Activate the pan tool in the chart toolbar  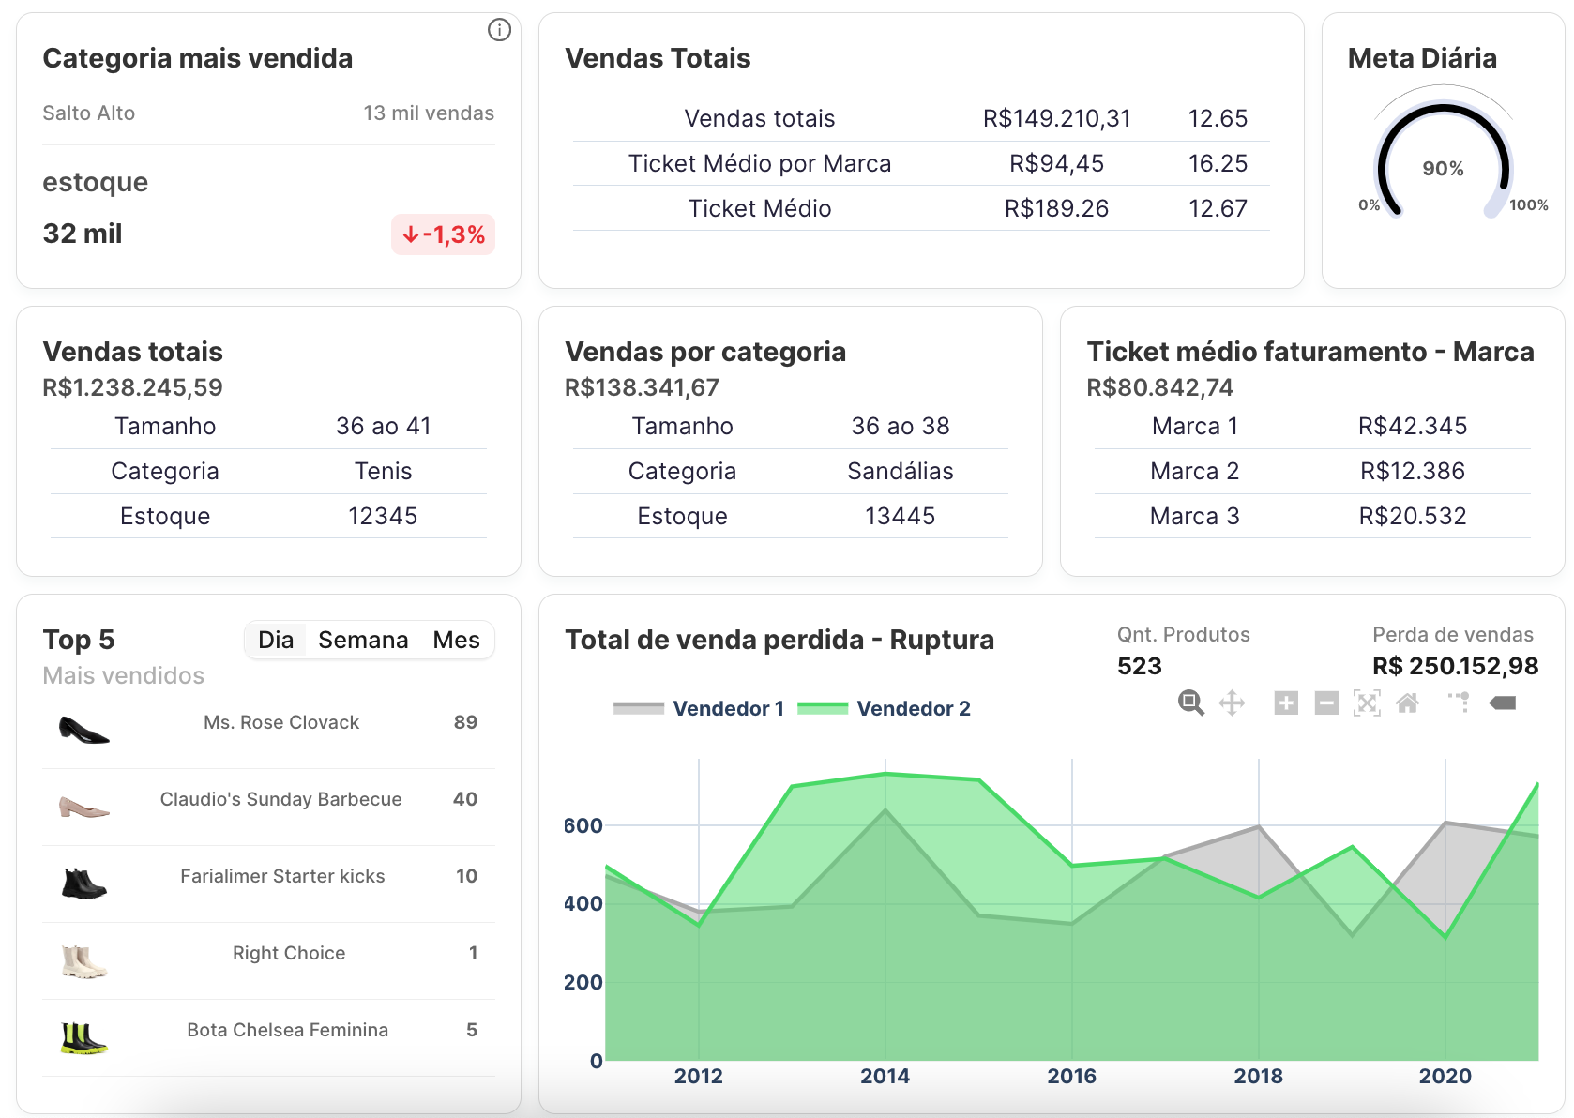click(1232, 703)
